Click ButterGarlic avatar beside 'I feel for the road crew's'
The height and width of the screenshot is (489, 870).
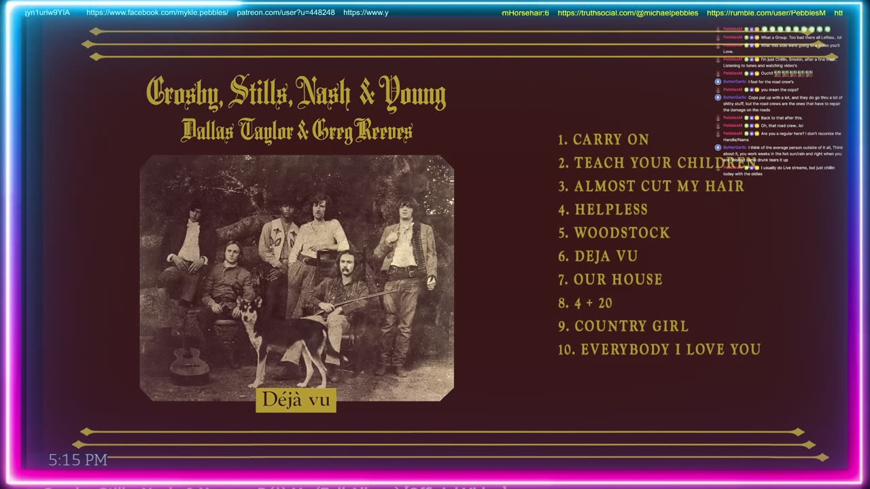point(718,81)
